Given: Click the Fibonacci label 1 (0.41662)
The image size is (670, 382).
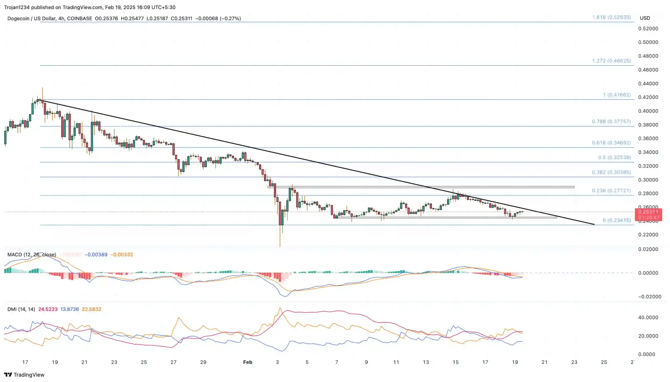Looking at the screenshot, I should tap(617, 95).
